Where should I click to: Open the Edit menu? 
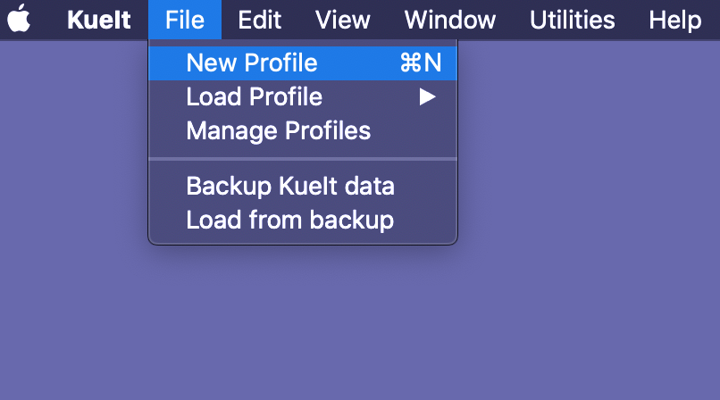[x=259, y=20]
